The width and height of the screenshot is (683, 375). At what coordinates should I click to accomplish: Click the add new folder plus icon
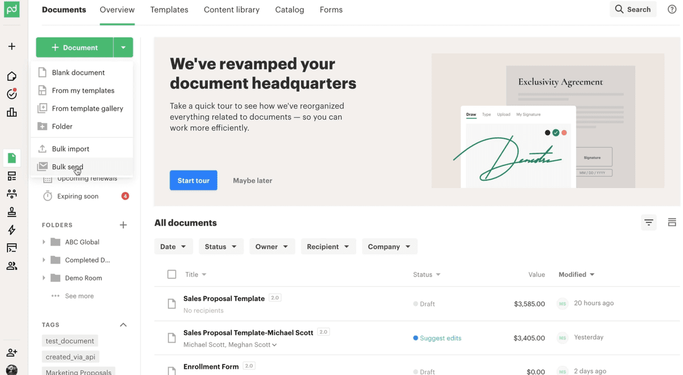point(123,225)
